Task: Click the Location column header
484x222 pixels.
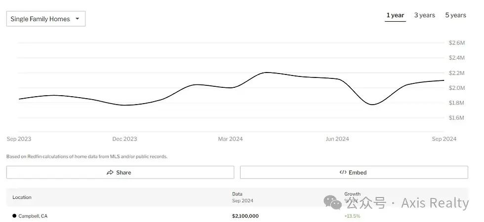Action: tap(22, 197)
